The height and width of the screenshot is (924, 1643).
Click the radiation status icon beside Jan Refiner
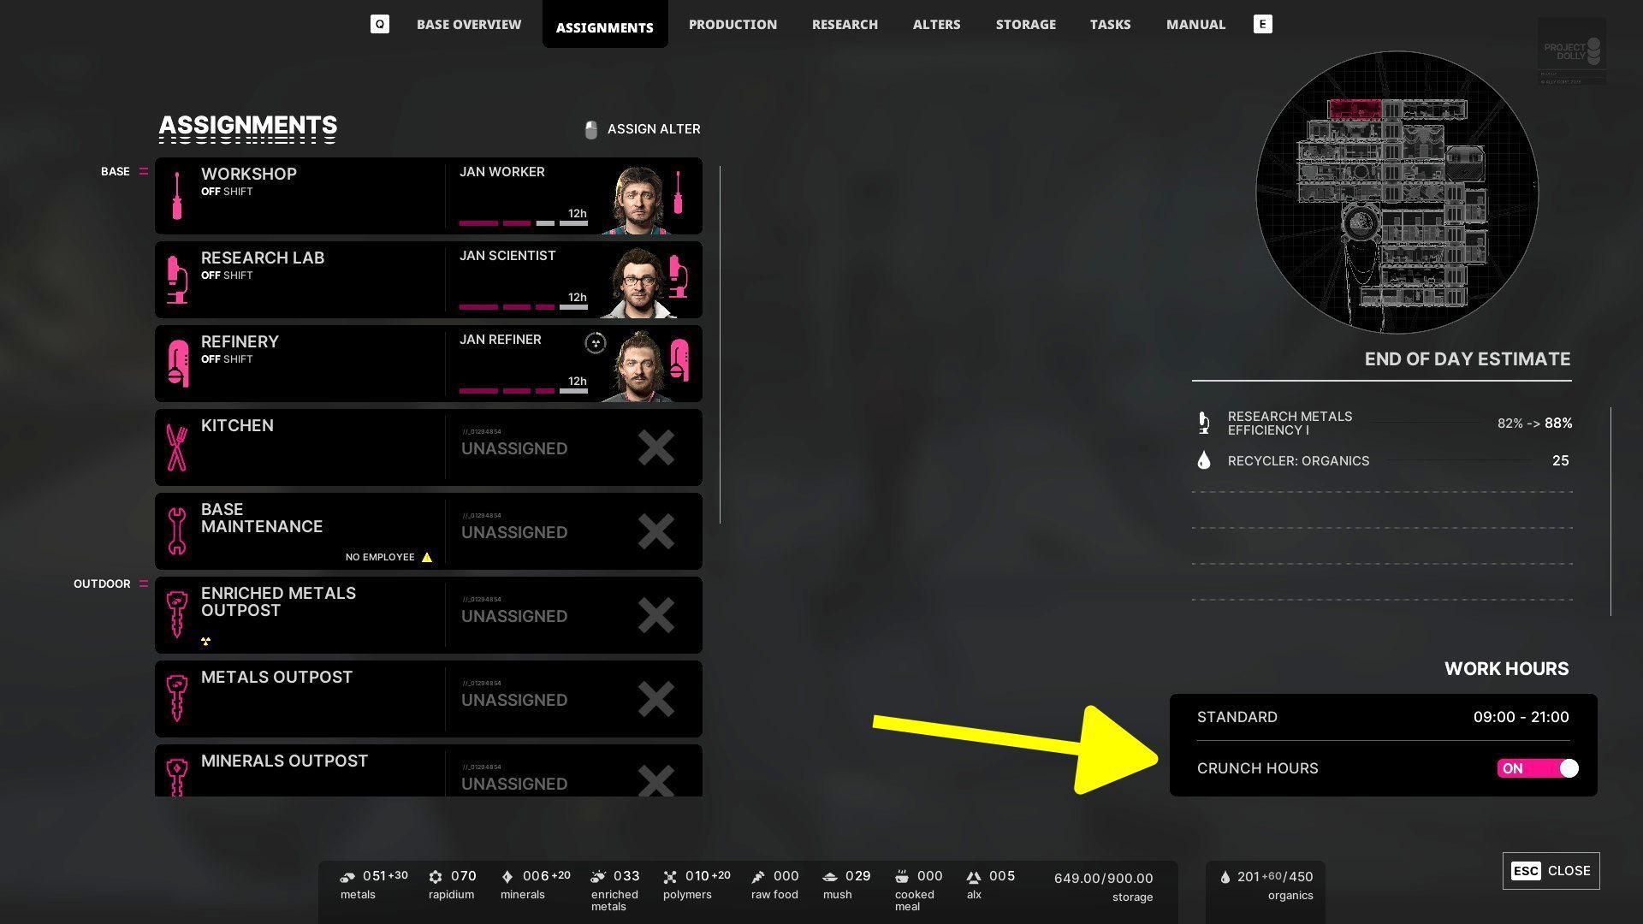(x=595, y=343)
